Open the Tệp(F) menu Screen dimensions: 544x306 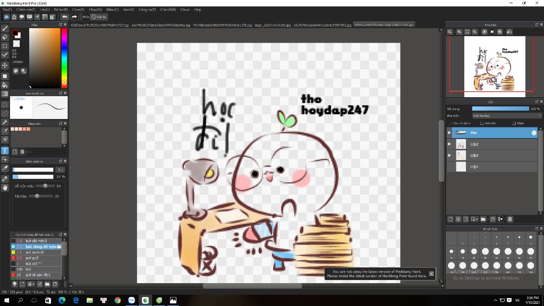point(7,10)
